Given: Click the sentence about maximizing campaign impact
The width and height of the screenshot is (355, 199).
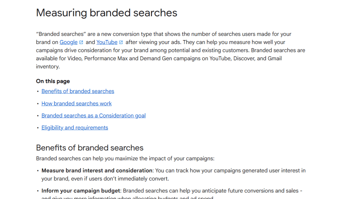Looking at the screenshot, I should [x=125, y=159].
